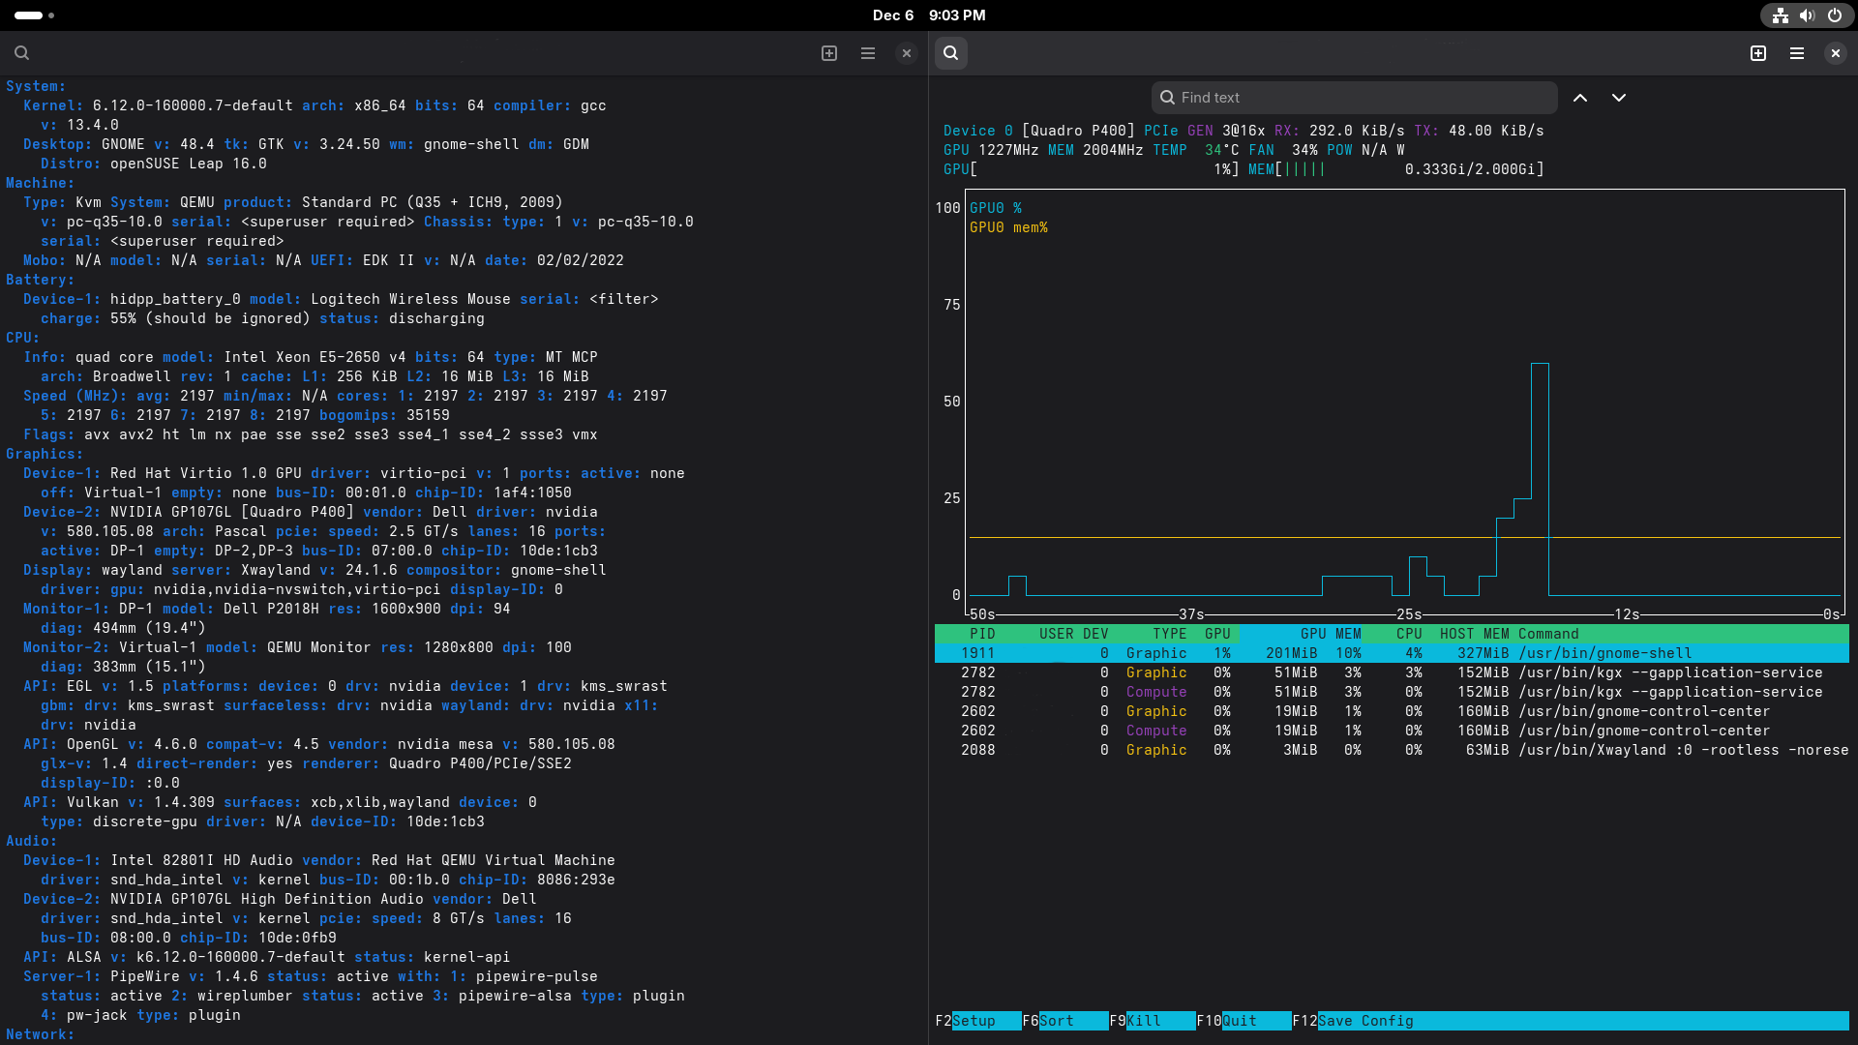Open a new tab in the left terminal
The height and width of the screenshot is (1045, 1858).
click(829, 53)
